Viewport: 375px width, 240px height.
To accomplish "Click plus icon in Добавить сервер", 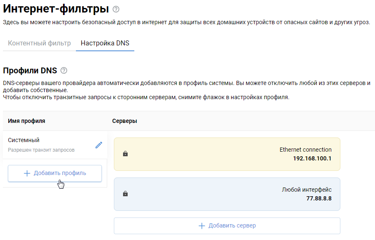I will 202,226.
